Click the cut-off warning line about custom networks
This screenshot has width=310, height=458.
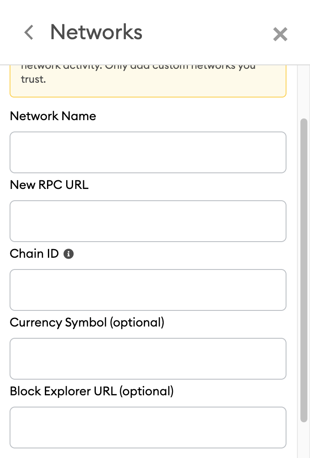tap(138, 67)
